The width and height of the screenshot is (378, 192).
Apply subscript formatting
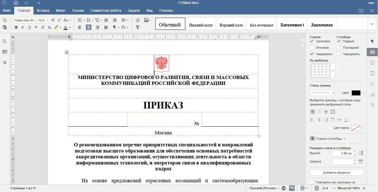pyautogui.click(x=50, y=28)
